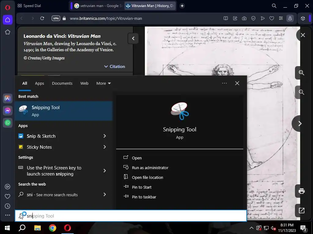Image resolution: width=313 pixels, height=234 pixels.
Task: Open the Windows Start menu
Action: [7, 228]
